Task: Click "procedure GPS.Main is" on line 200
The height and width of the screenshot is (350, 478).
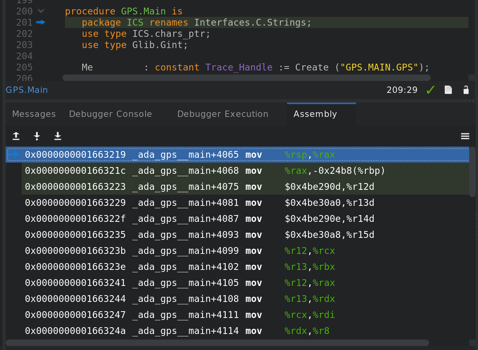Action: click(x=124, y=11)
